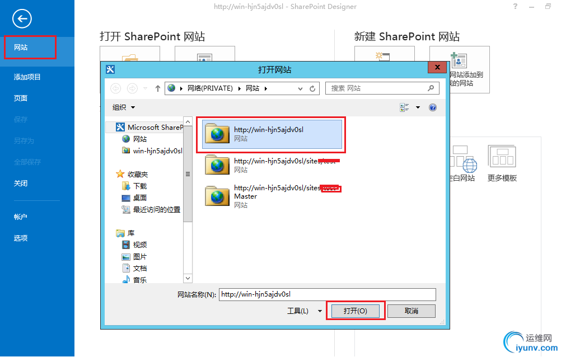
Task: Click the globe icon in address bar
Action: pos(171,88)
